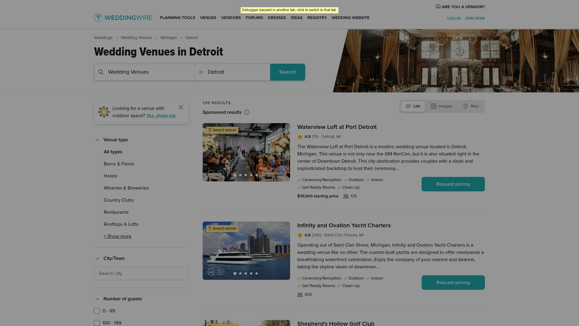Click the Sponsored results info icon
This screenshot has height=326, width=579.
(x=247, y=113)
